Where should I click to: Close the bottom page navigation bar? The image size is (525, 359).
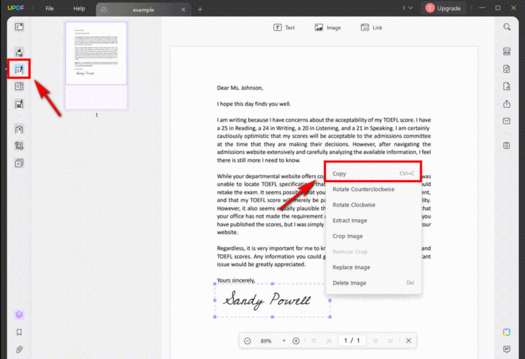(x=409, y=341)
